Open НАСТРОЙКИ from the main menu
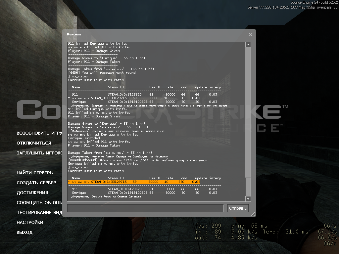This screenshot has width=339, height=254. point(30,223)
